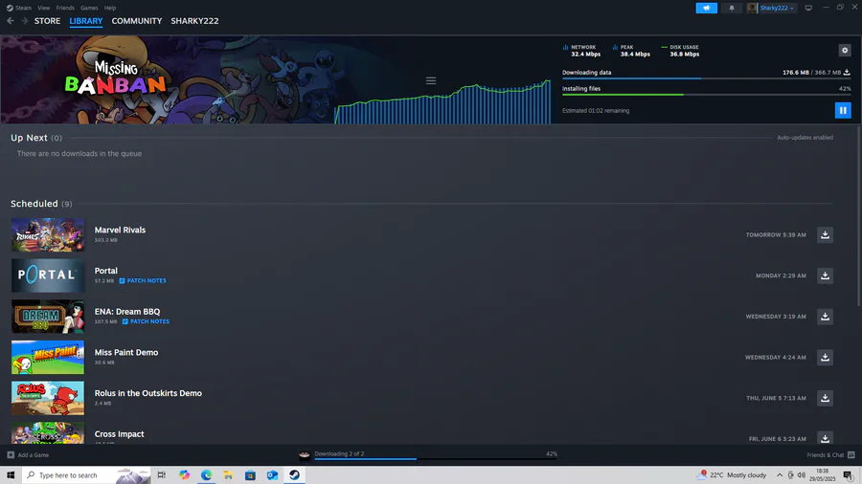862x484 pixels.
Task: Open the Steam menu
Action: click(23, 8)
